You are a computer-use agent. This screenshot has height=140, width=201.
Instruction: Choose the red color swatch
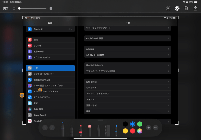tap(133, 131)
